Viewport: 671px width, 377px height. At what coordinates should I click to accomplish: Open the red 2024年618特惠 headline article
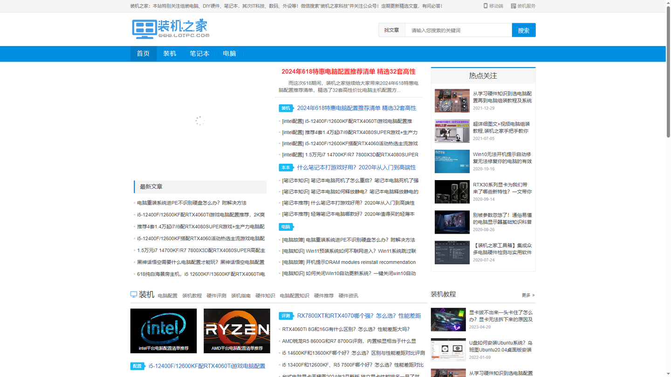(349, 72)
